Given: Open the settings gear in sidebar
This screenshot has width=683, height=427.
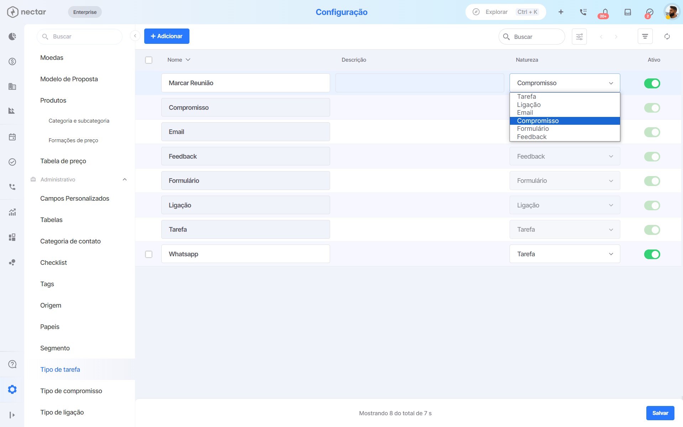Looking at the screenshot, I should (12, 389).
